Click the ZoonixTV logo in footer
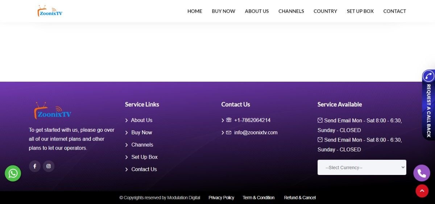Screen dimensions: 435x204 [x=53, y=111]
